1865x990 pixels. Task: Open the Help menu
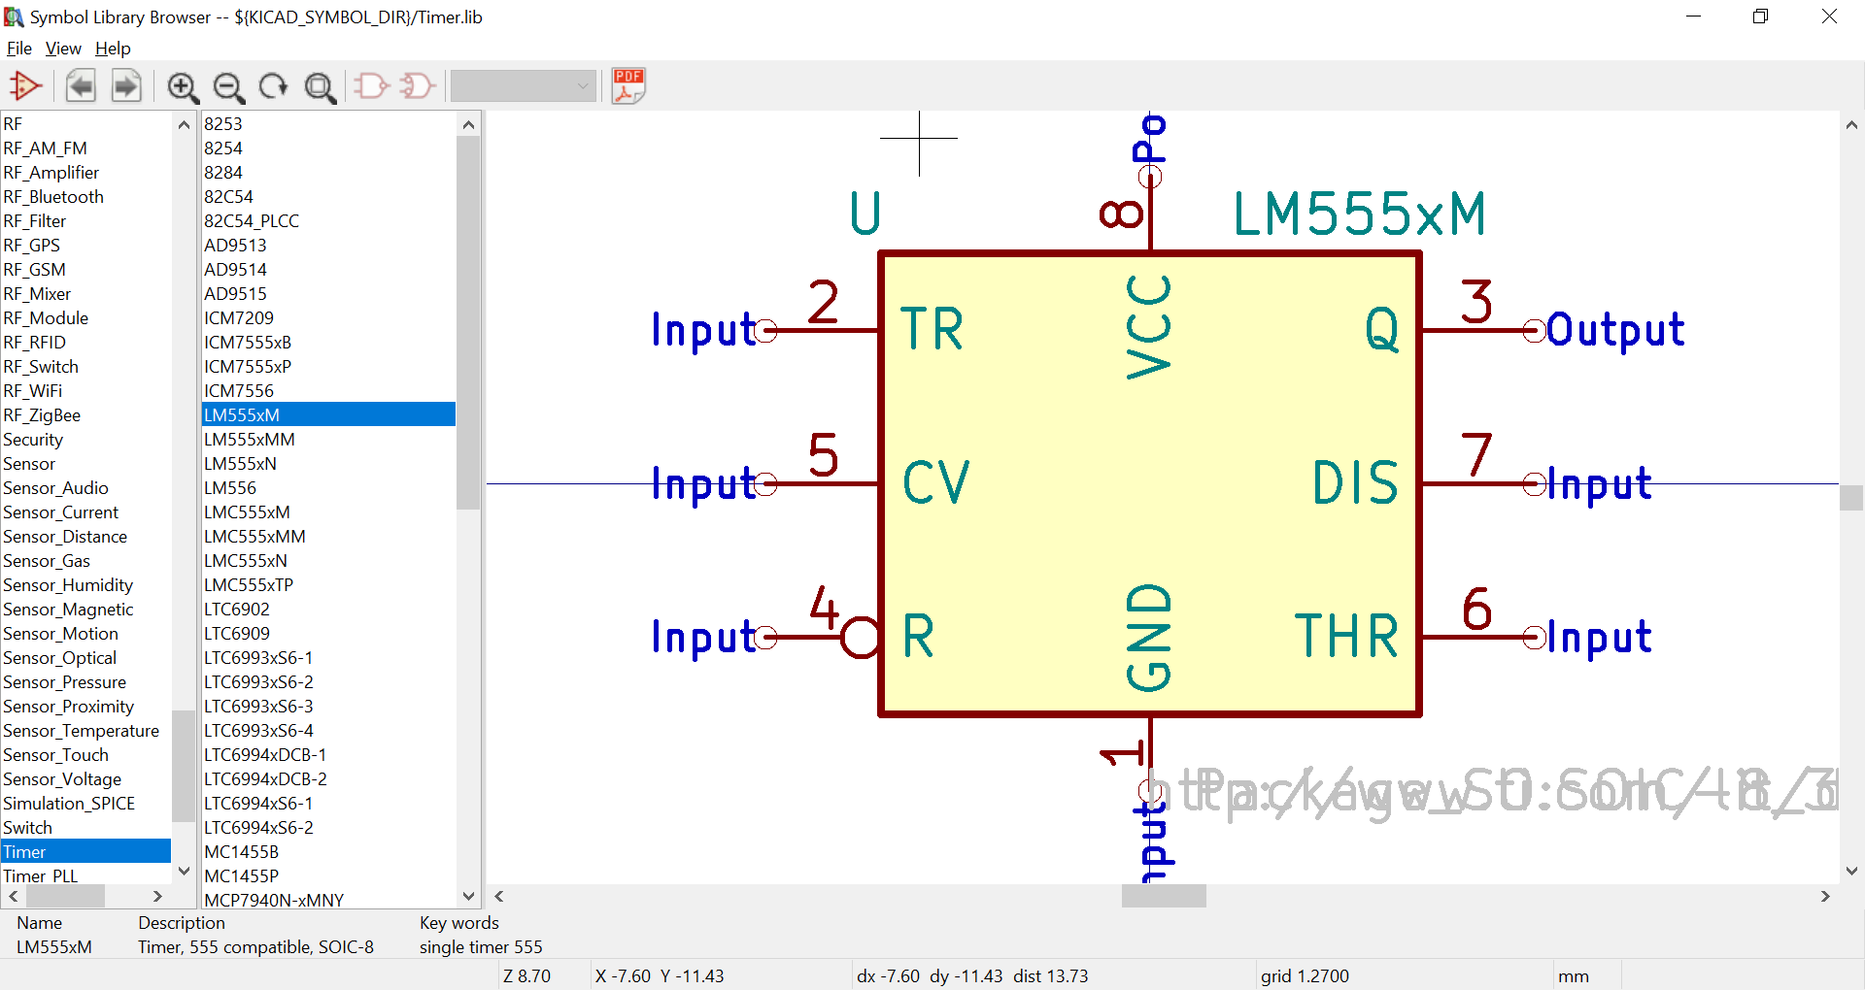click(113, 49)
